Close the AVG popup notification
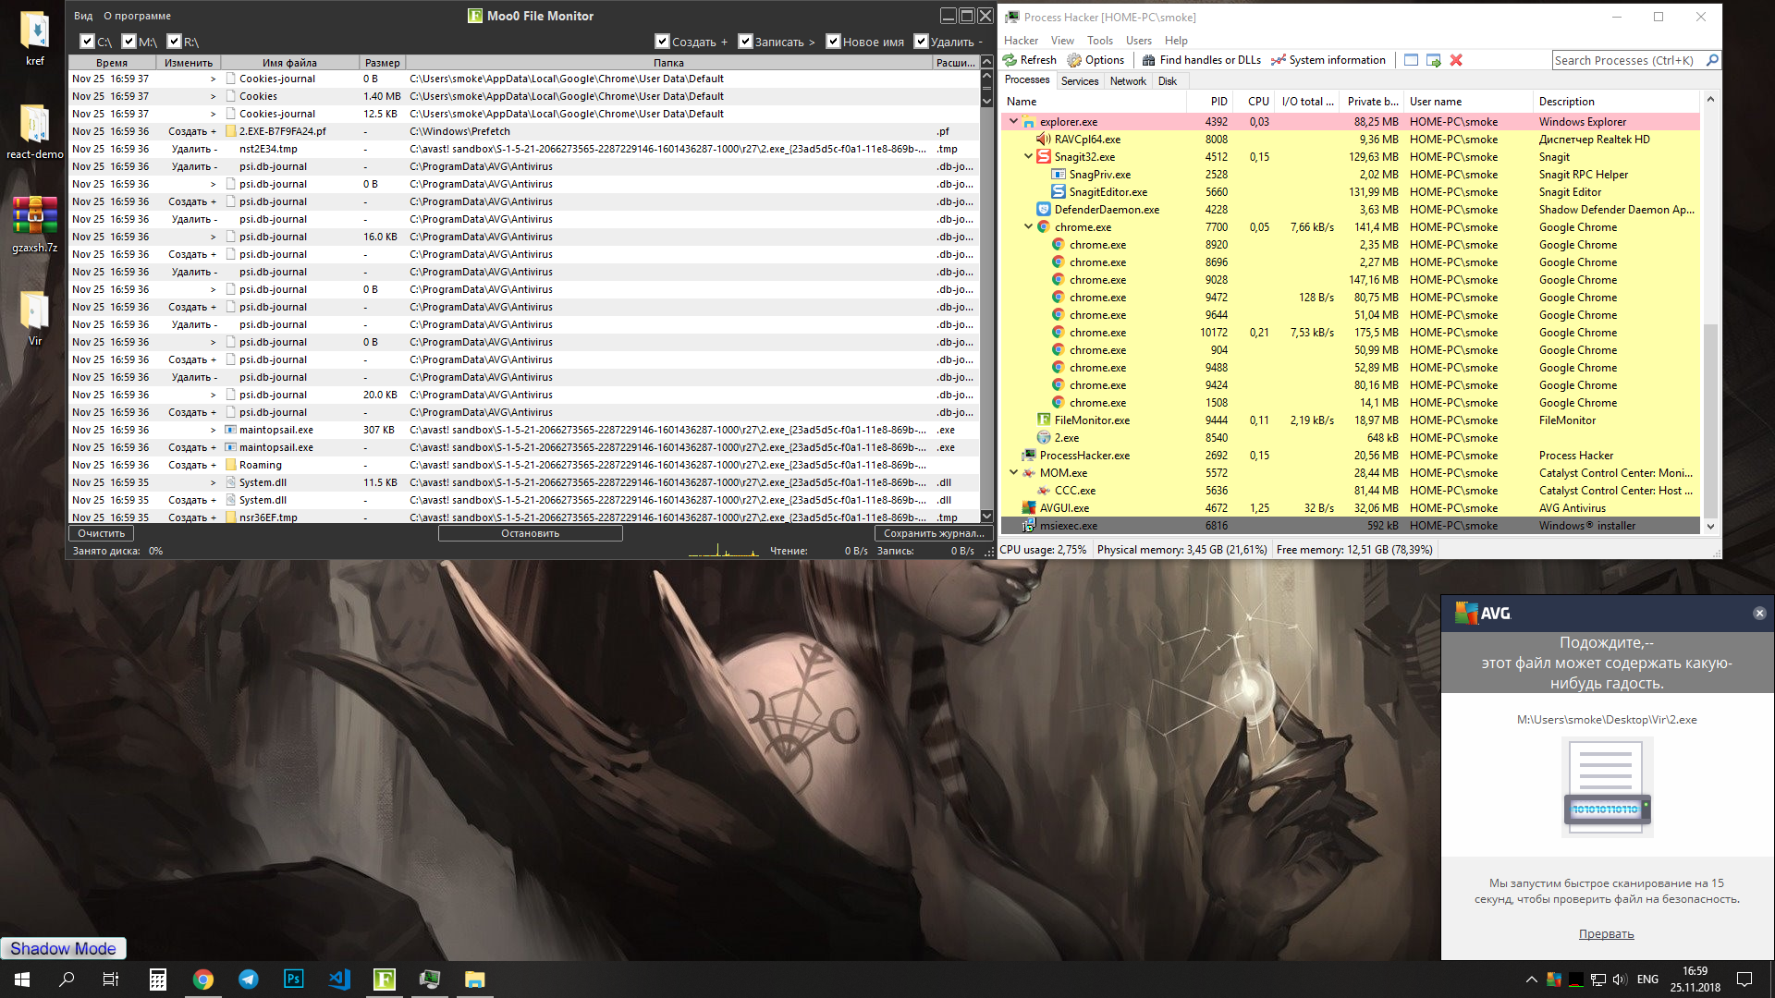Screen dimensions: 1775x998 1759,614
